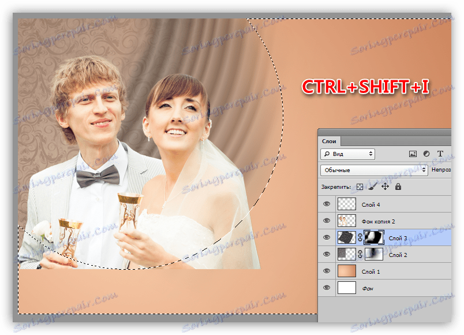Filter layers by adjustment layer icon
This screenshot has height=335, width=464.
click(426, 154)
